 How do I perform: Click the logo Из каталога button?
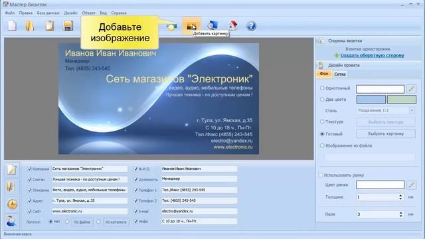point(116,222)
